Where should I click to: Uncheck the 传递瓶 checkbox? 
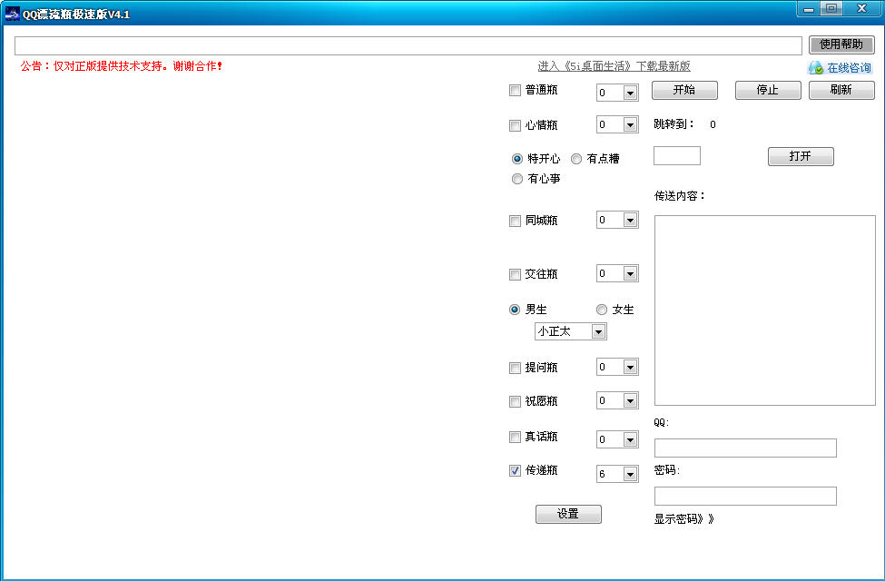515,471
